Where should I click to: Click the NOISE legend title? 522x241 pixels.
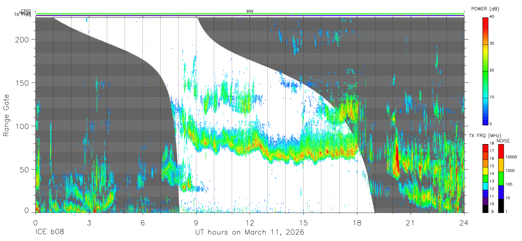tap(504, 141)
